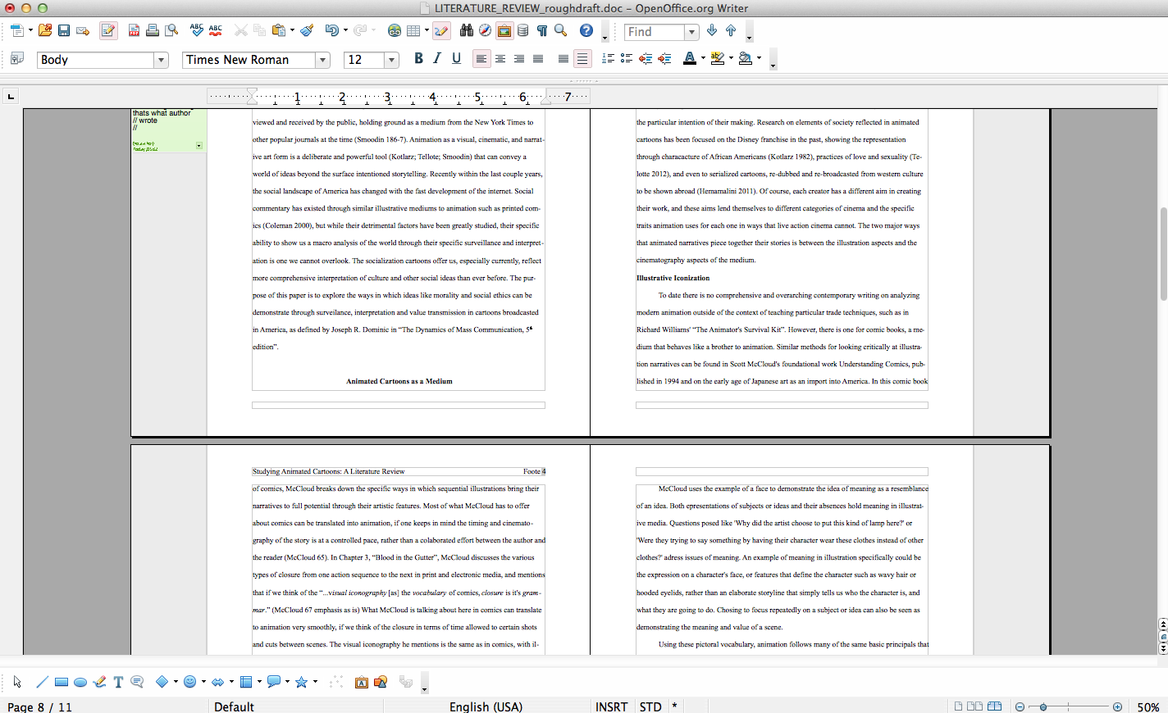Click the INSRT insert mode indicator
The height and width of the screenshot is (713, 1168).
click(611, 706)
